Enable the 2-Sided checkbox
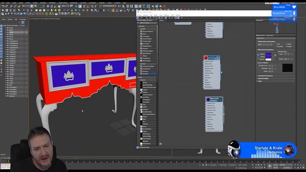 pos(285,44)
